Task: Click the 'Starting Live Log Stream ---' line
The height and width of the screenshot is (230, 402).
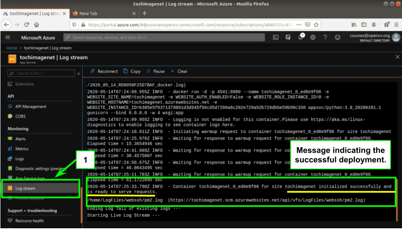Action: click(x=123, y=215)
